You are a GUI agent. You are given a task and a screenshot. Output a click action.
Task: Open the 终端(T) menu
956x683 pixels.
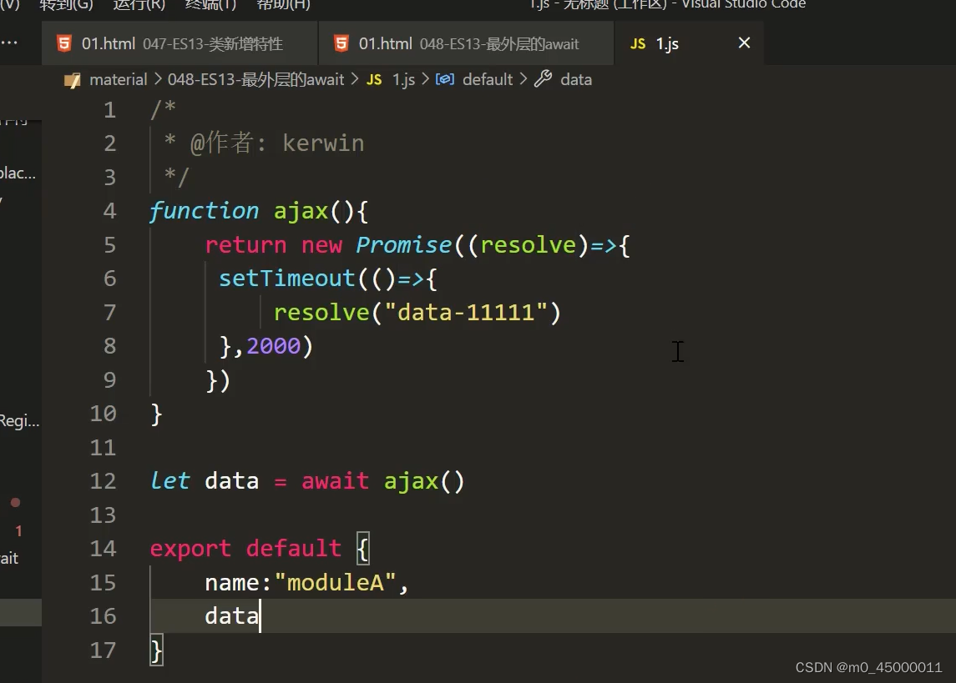[210, 6]
